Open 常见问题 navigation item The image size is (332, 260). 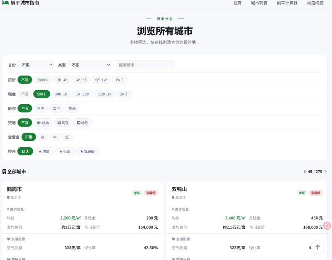(x=315, y=3)
